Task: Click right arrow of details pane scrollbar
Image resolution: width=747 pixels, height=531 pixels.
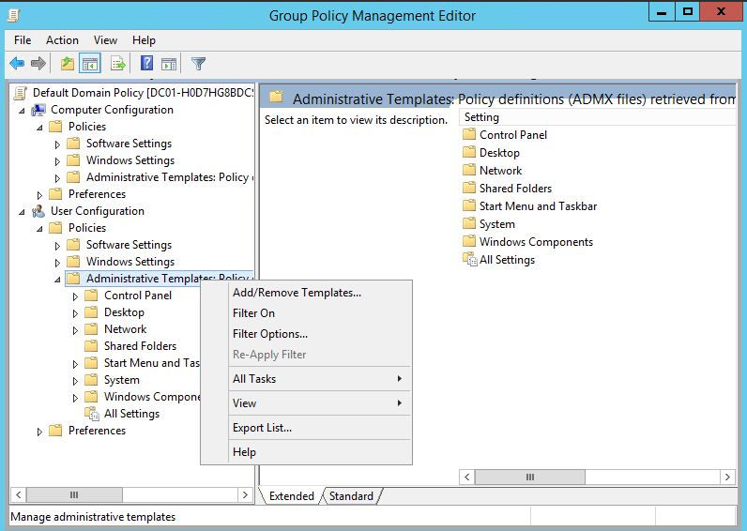Action: click(x=727, y=477)
